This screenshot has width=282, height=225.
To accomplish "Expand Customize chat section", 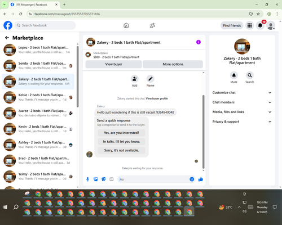I will tap(242, 93).
